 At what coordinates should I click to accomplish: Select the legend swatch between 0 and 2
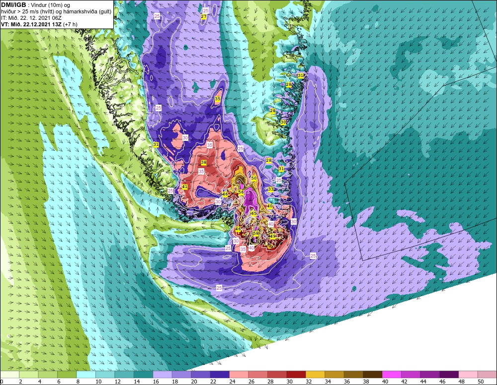click(9, 375)
